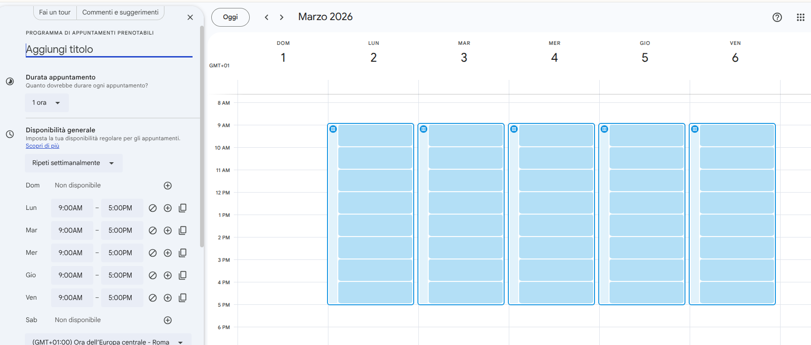Mark Mar row as unavailable
Screen dimensions: 811x345
coord(153,230)
